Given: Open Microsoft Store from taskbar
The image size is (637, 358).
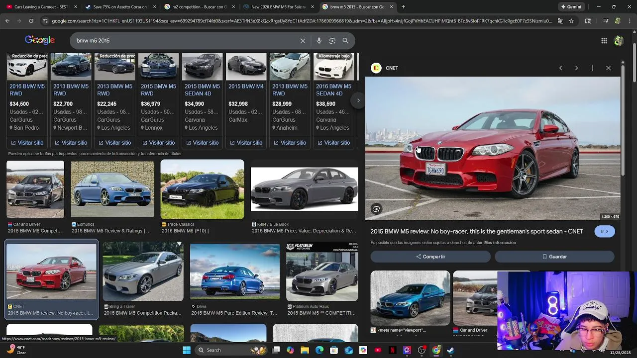Looking at the screenshot, I should (x=334, y=350).
